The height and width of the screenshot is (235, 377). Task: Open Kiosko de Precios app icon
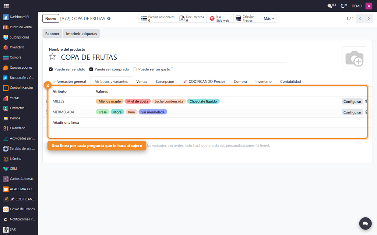click(x=6, y=209)
